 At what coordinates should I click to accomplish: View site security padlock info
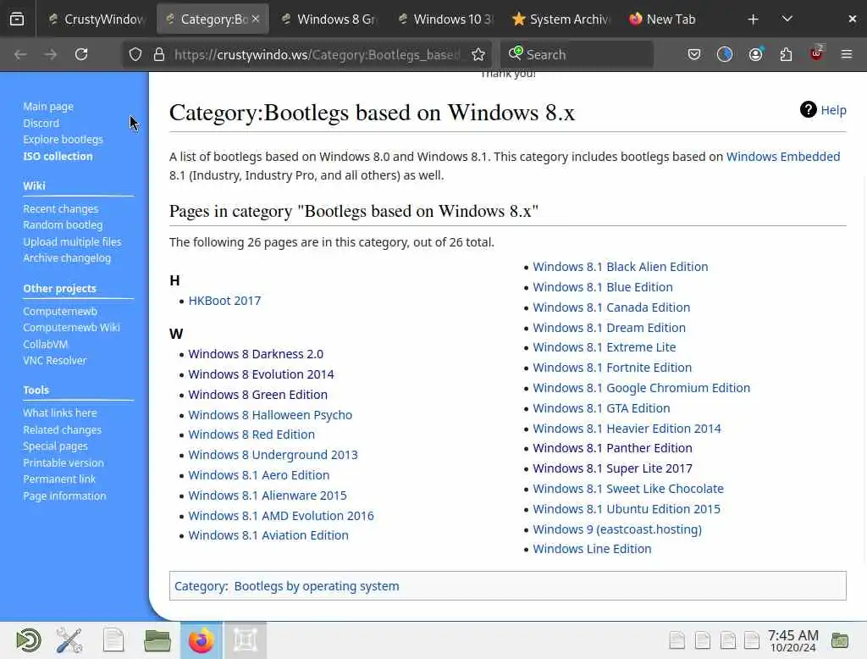coord(159,54)
